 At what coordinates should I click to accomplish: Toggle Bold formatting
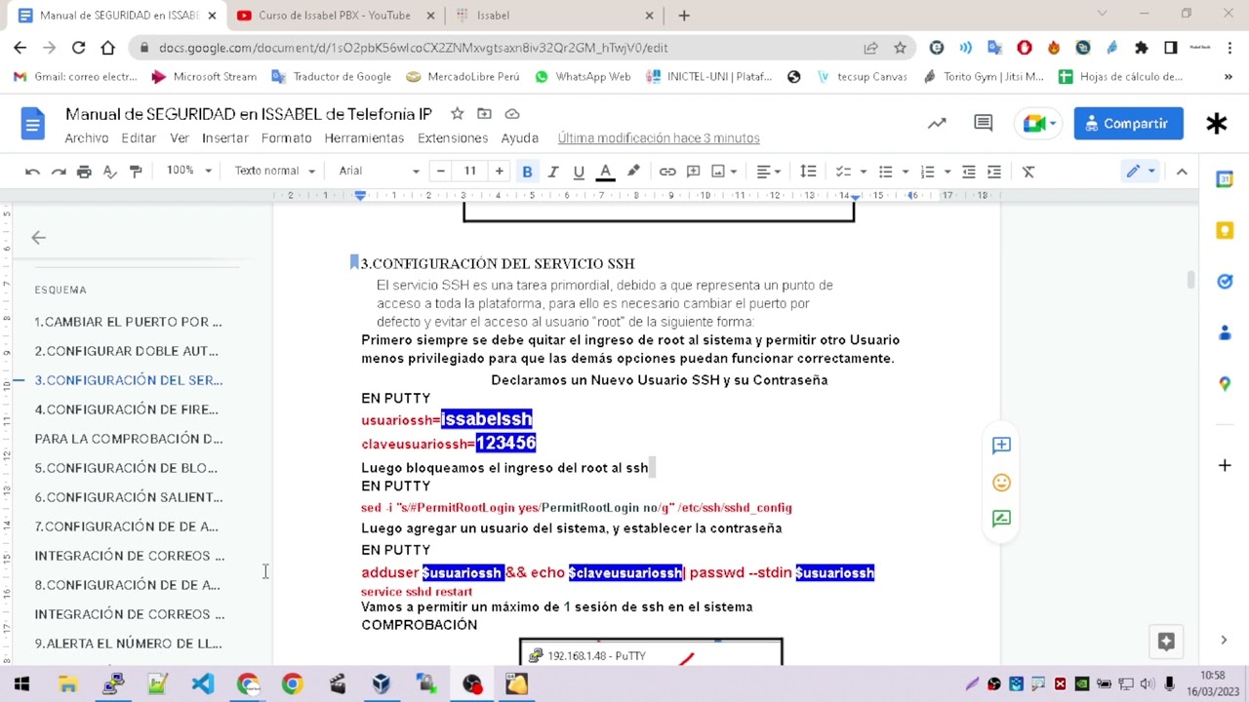coord(527,172)
